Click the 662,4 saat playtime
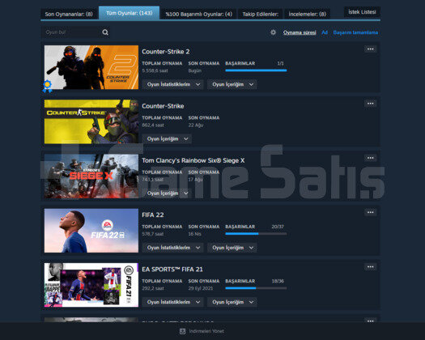 [x=153, y=125]
